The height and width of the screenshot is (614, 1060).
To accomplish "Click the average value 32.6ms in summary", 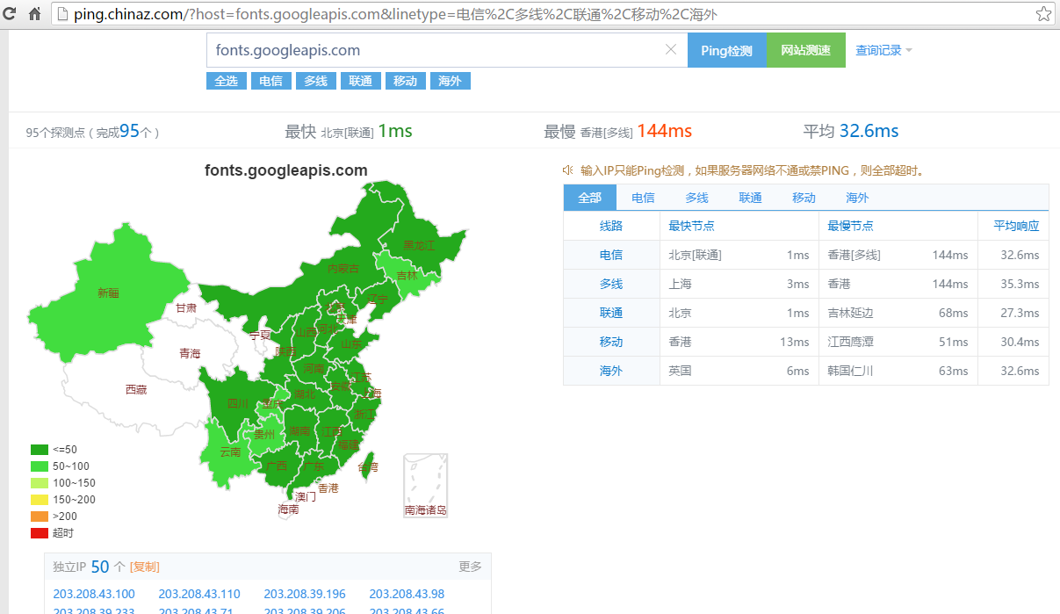I will [x=869, y=131].
